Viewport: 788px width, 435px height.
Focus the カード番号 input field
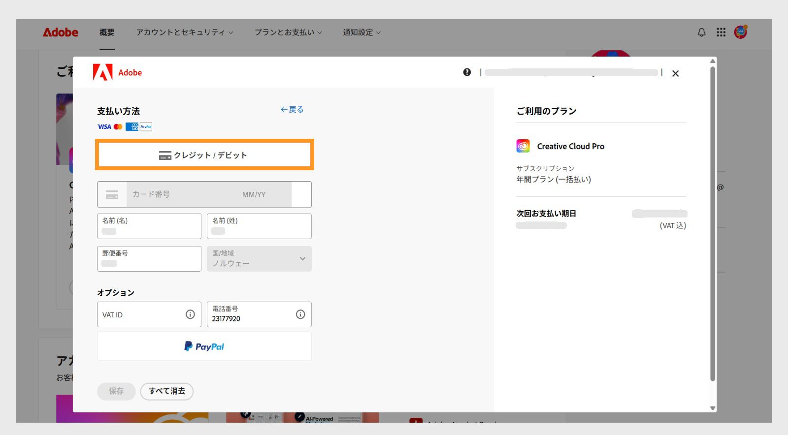click(182, 194)
